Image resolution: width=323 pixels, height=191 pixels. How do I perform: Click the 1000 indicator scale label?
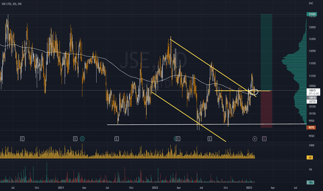(x=312, y=146)
